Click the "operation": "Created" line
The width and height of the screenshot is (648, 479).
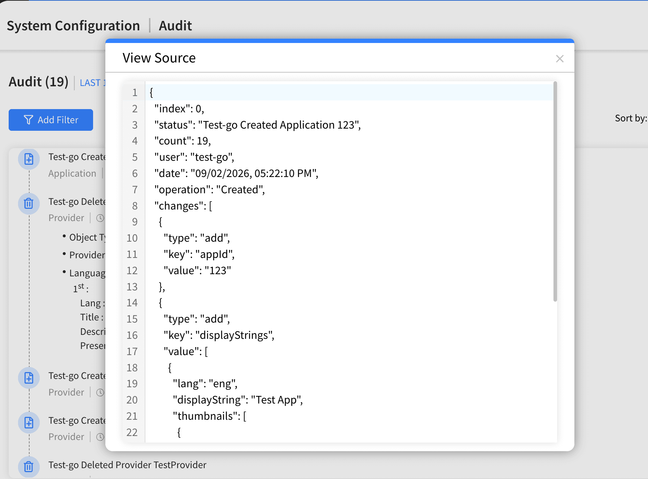(x=210, y=190)
